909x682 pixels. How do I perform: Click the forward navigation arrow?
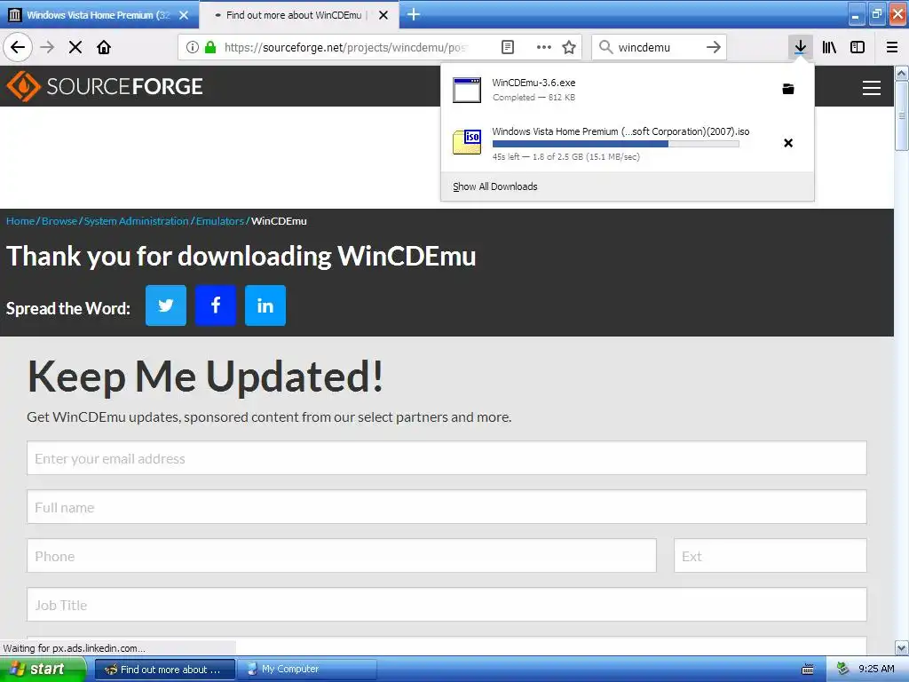pos(47,47)
